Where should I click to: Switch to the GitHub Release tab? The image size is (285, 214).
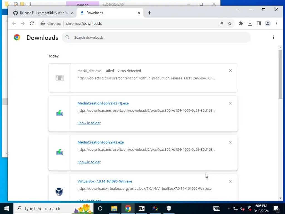coord(42,13)
